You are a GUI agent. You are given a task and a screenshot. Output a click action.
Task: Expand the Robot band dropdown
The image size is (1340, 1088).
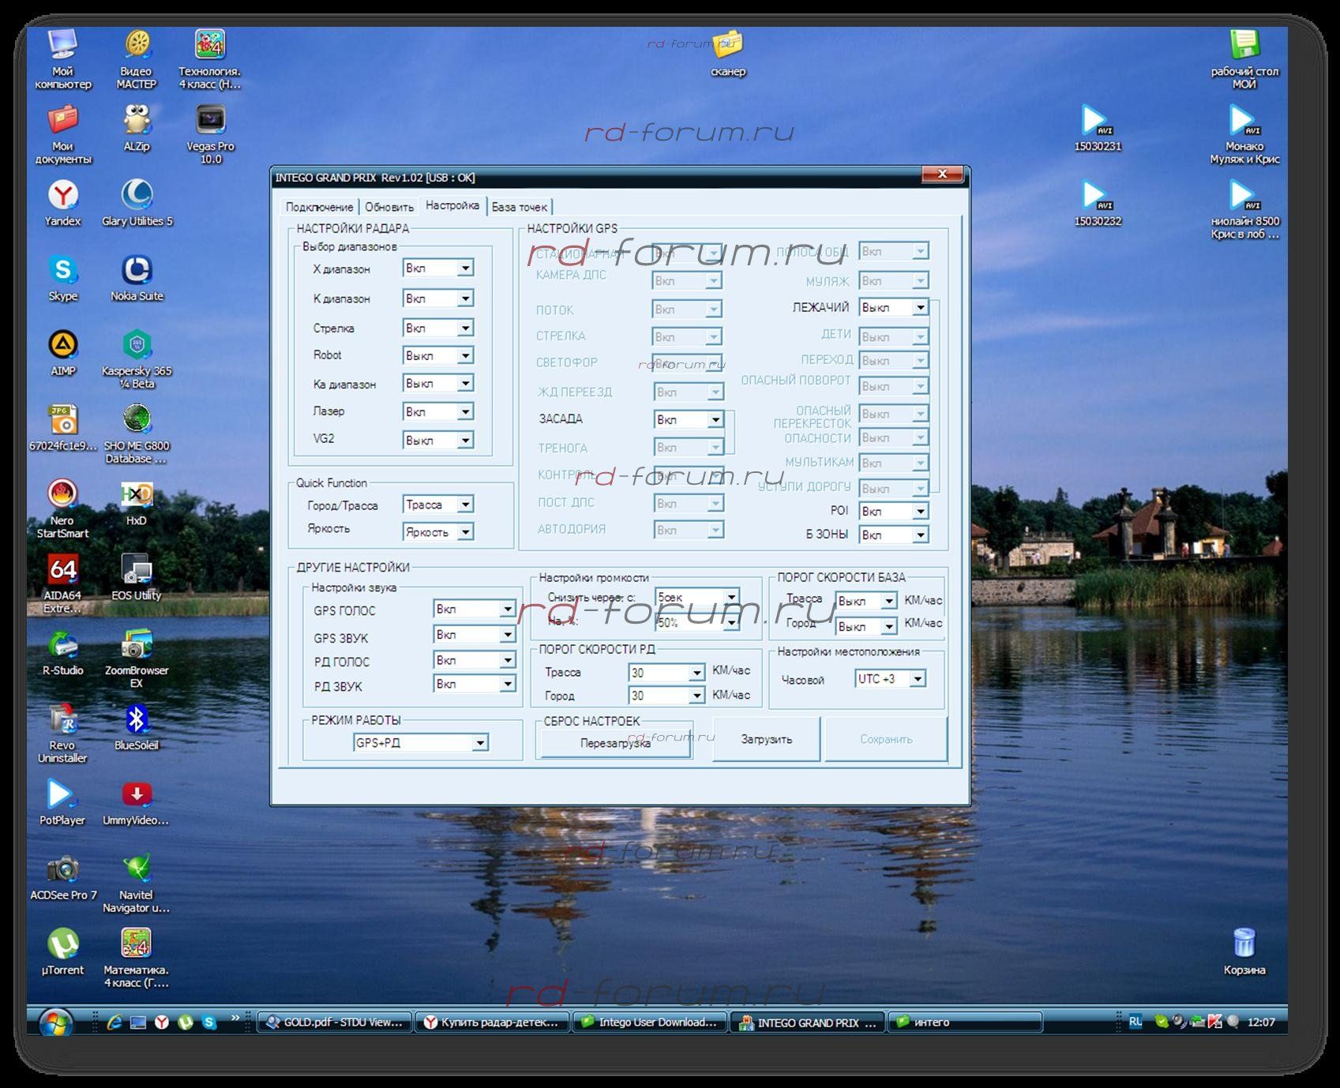465,356
